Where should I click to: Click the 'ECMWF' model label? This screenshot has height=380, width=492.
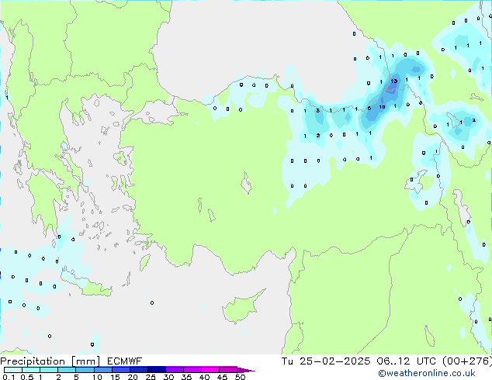[125, 361]
